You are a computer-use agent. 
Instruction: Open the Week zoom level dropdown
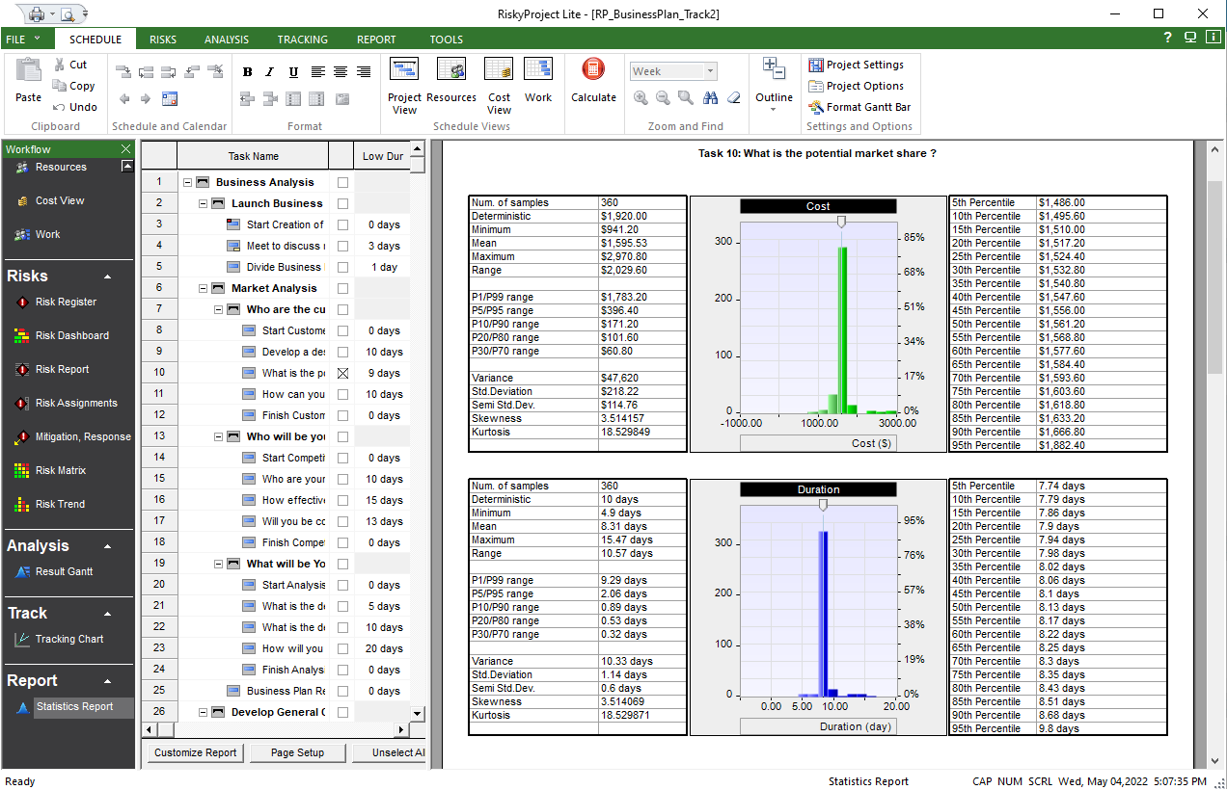pos(711,71)
